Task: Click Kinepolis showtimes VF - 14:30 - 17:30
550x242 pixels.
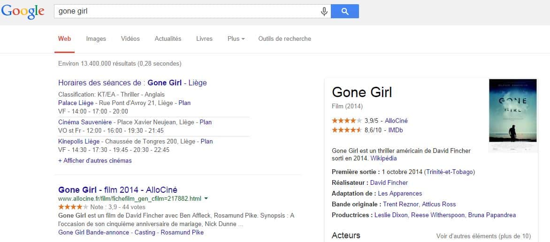Action: point(114,150)
